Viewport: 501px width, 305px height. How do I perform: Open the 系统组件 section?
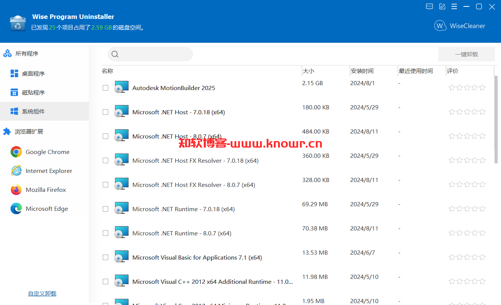coord(44,111)
